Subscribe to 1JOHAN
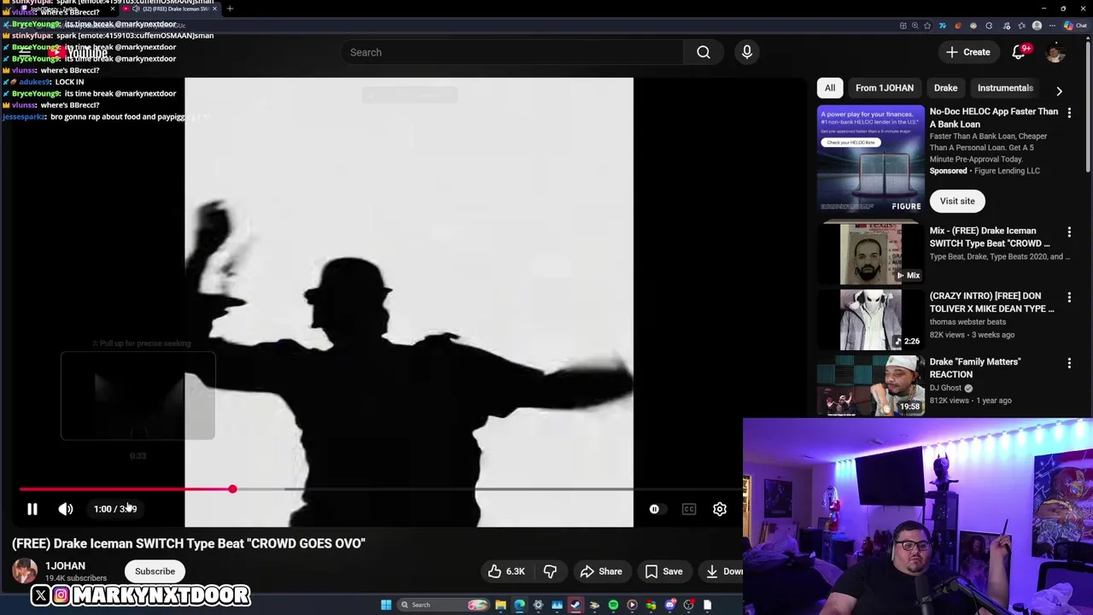This screenshot has width=1093, height=615. (155, 571)
